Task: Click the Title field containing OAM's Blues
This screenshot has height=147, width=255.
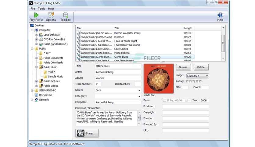Action: pos(118,66)
